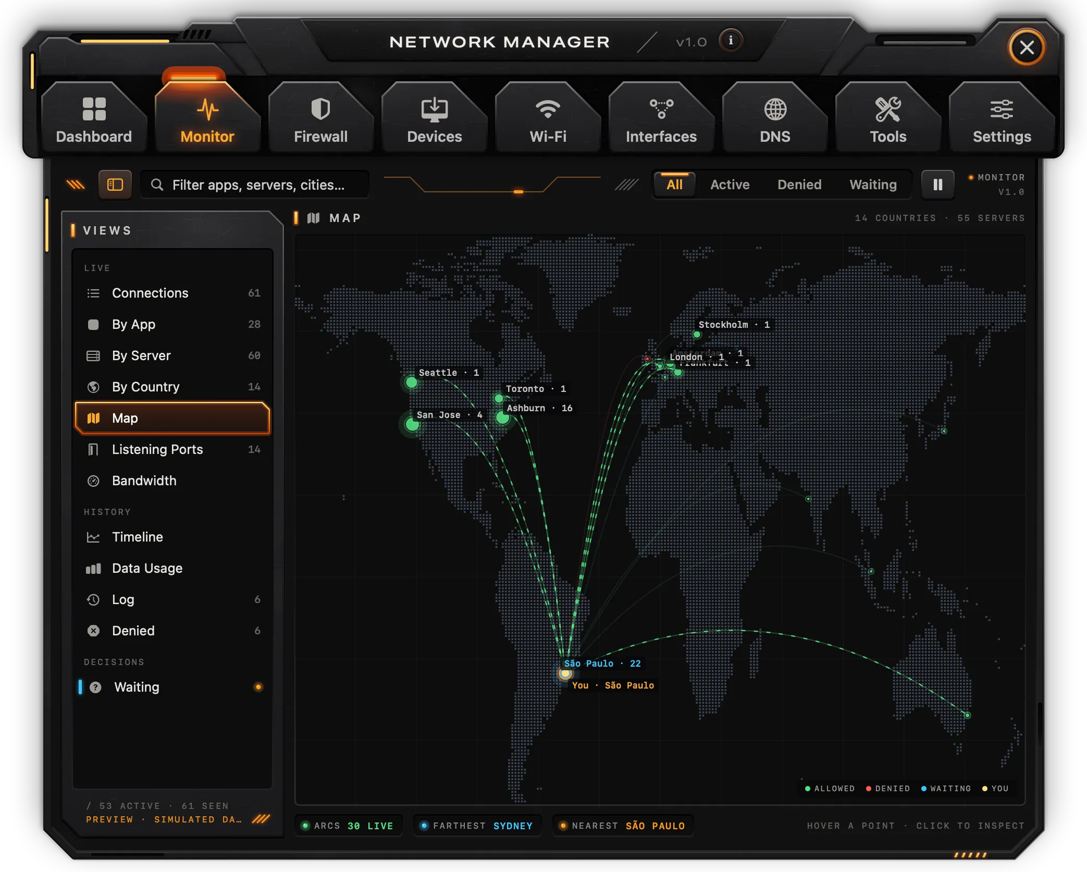The height and width of the screenshot is (872, 1087).
Task: Click the By App square icon
Action: [x=93, y=325]
